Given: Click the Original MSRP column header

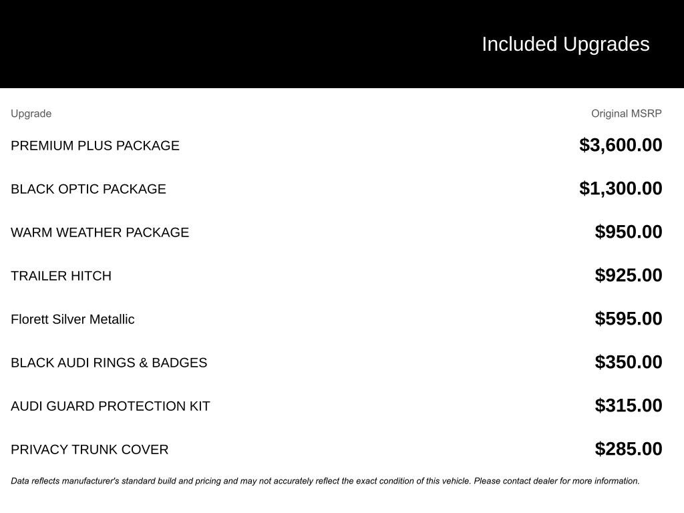Looking at the screenshot, I should 626,114.
